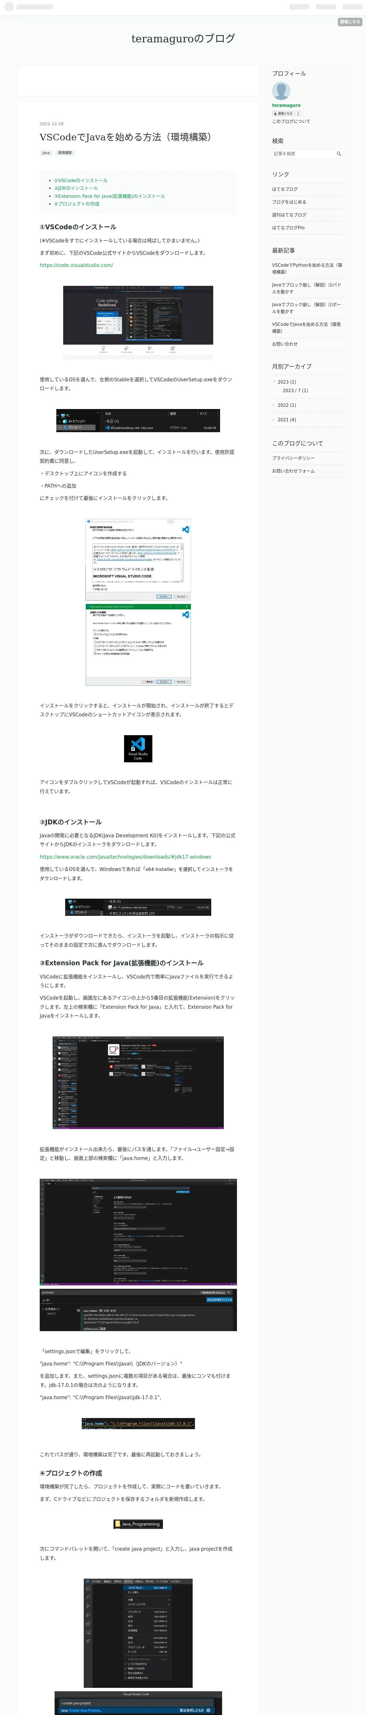Open the additional tasks installer screenshot
The width and height of the screenshot is (367, 1715).
(x=138, y=645)
